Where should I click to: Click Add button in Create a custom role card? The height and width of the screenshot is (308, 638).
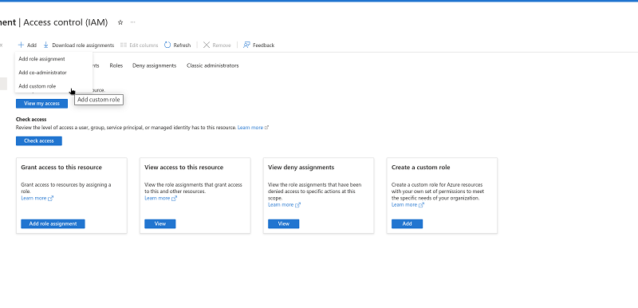click(x=407, y=223)
